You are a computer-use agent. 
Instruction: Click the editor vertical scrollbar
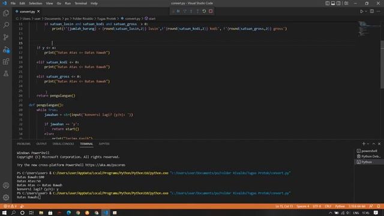click(382, 65)
